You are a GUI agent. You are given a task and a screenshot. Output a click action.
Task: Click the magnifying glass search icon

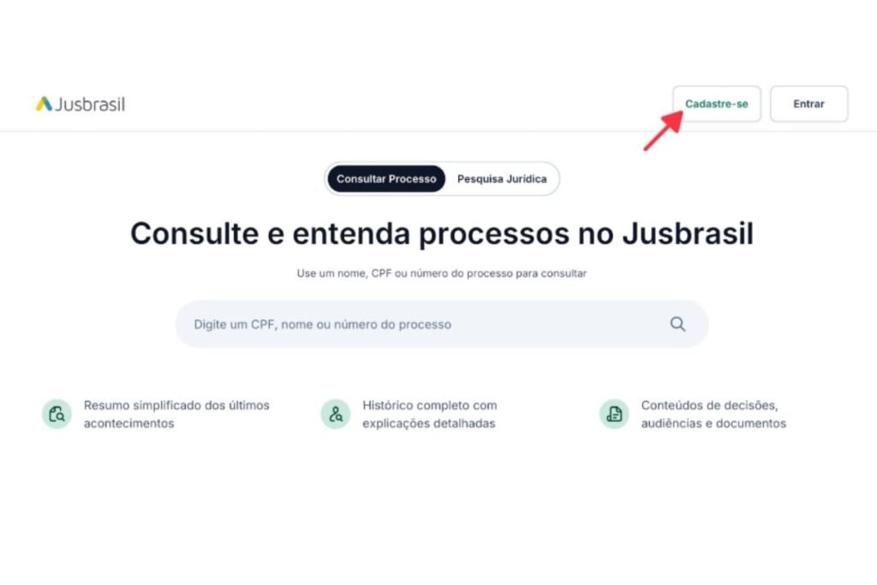pos(678,325)
